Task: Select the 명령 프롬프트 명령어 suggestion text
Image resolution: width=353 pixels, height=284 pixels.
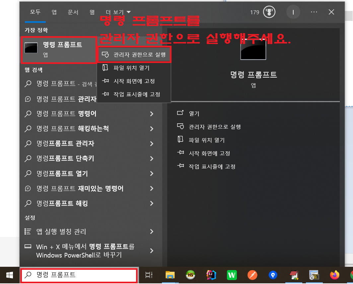Action: pyautogui.click(x=67, y=114)
